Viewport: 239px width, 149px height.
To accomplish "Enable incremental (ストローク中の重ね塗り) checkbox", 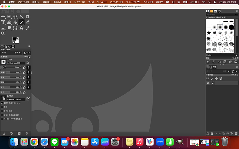I will pos(2,119).
